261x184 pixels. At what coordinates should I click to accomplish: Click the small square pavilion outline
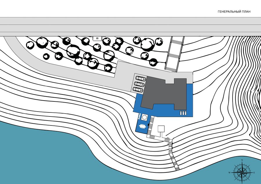pyautogui.click(x=161, y=129)
